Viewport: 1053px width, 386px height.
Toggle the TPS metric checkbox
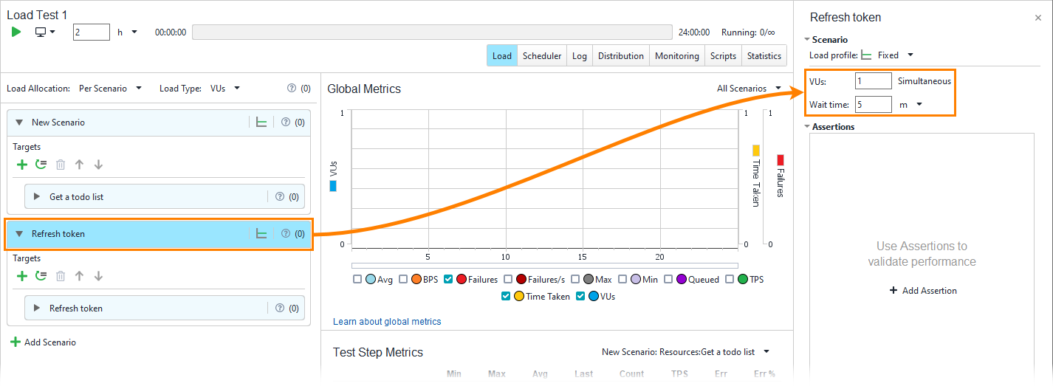coord(730,280)
